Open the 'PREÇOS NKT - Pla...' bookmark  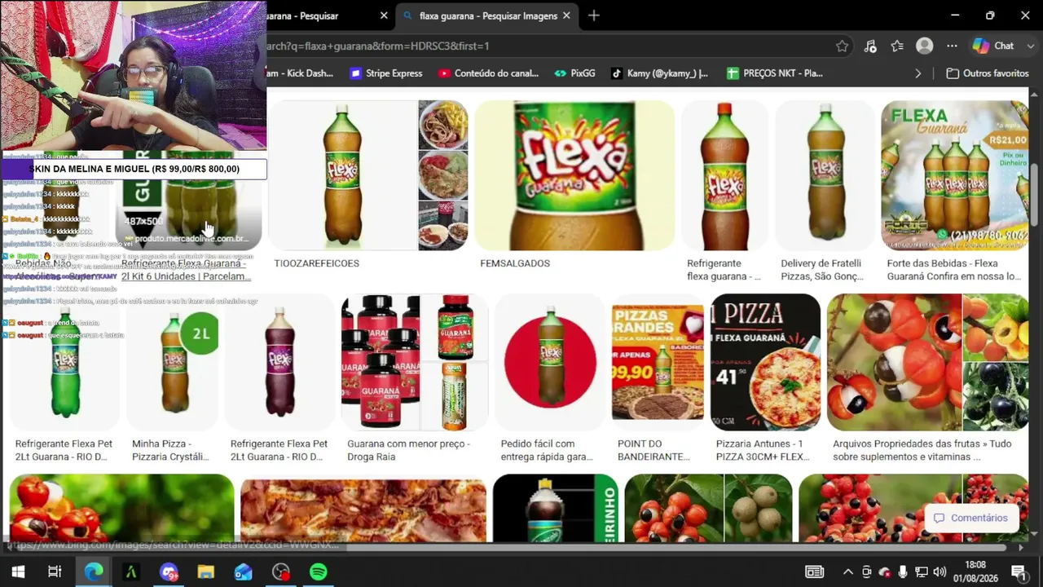pos(775,73)
